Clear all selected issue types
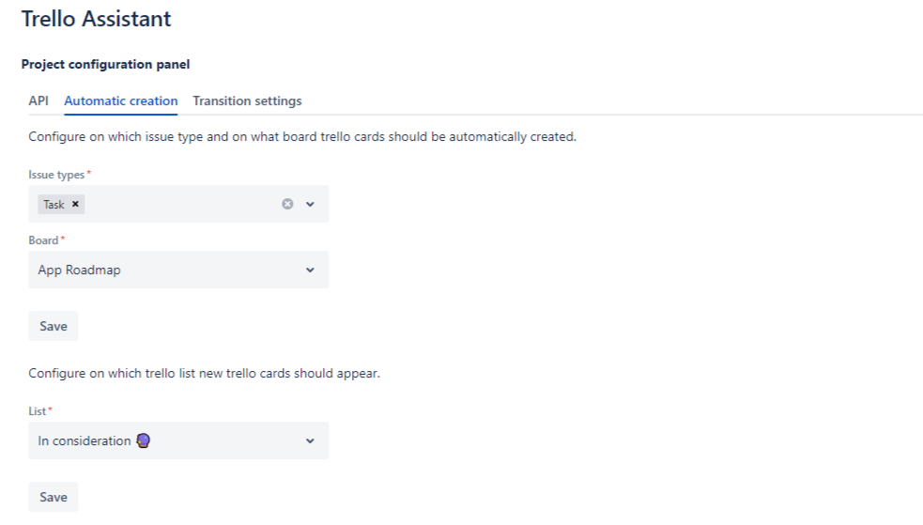Image resolution: width=923 pixels, height=525 pixels. [x=288, y=204]
